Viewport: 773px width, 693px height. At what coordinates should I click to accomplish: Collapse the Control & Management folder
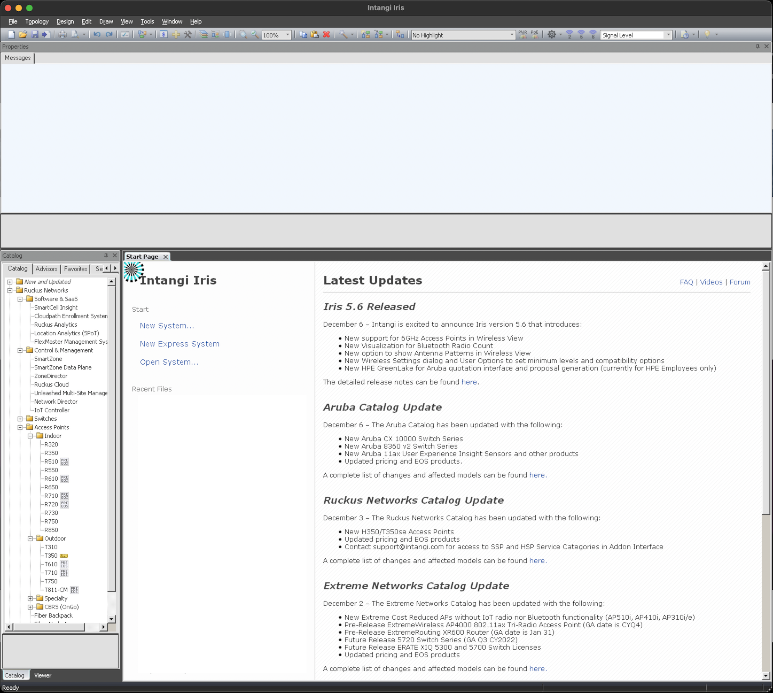20,350
